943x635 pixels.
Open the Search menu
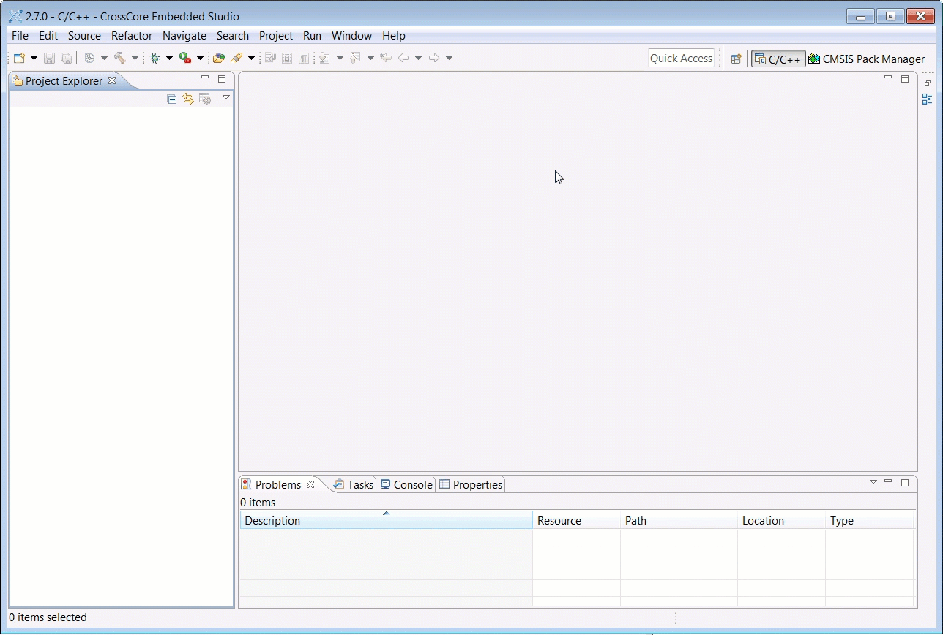[233, 36]
